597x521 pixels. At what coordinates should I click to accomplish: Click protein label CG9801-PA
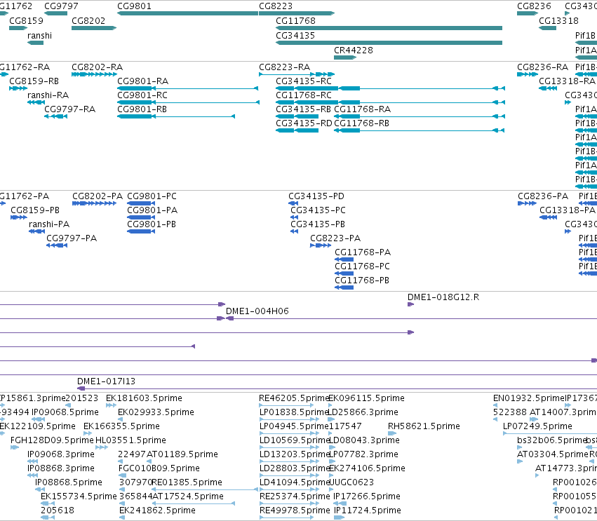point(152,210)
